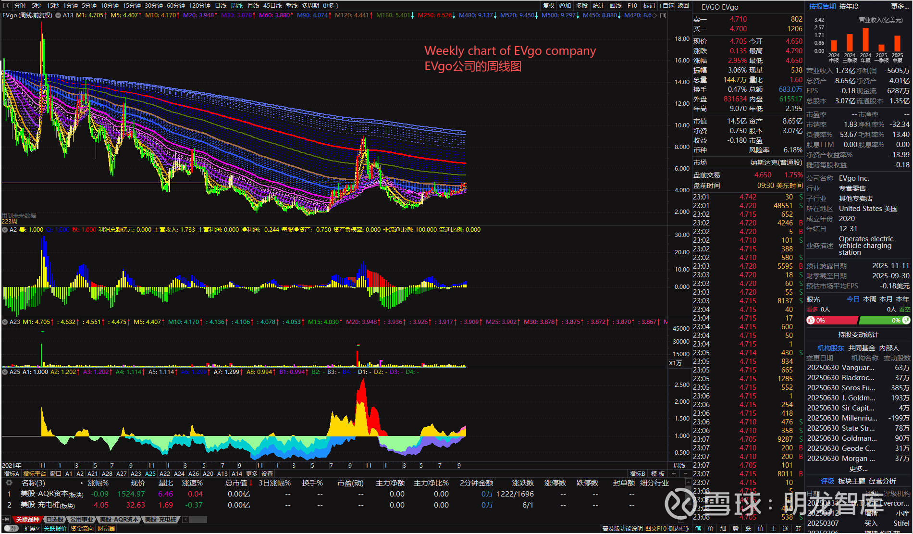Open the 板块主题 tab
Image resolution: width=913 pixels, height=534 pixels.
coord(851,481)
